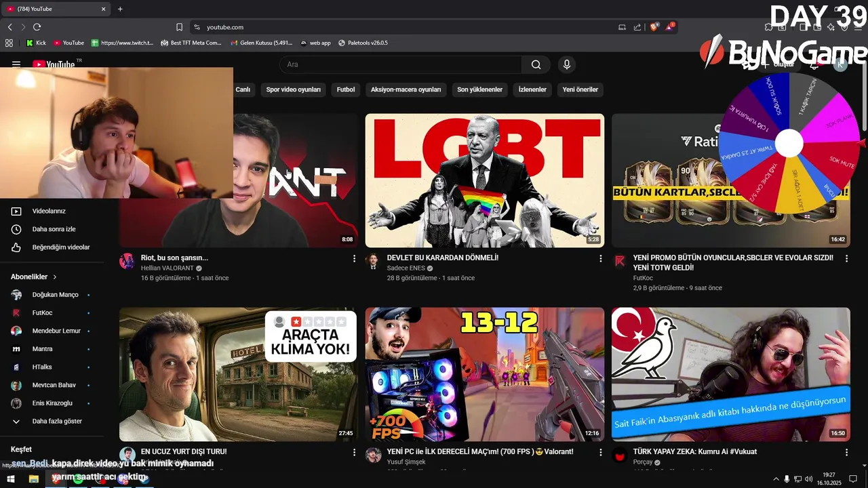Select the Son yüklenenler chip

[x=479, y=89]
